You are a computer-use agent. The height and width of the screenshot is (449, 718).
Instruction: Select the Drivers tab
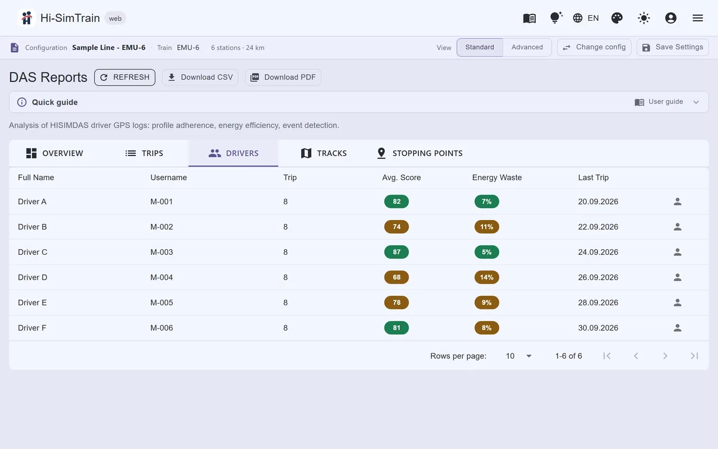point(233,153)
